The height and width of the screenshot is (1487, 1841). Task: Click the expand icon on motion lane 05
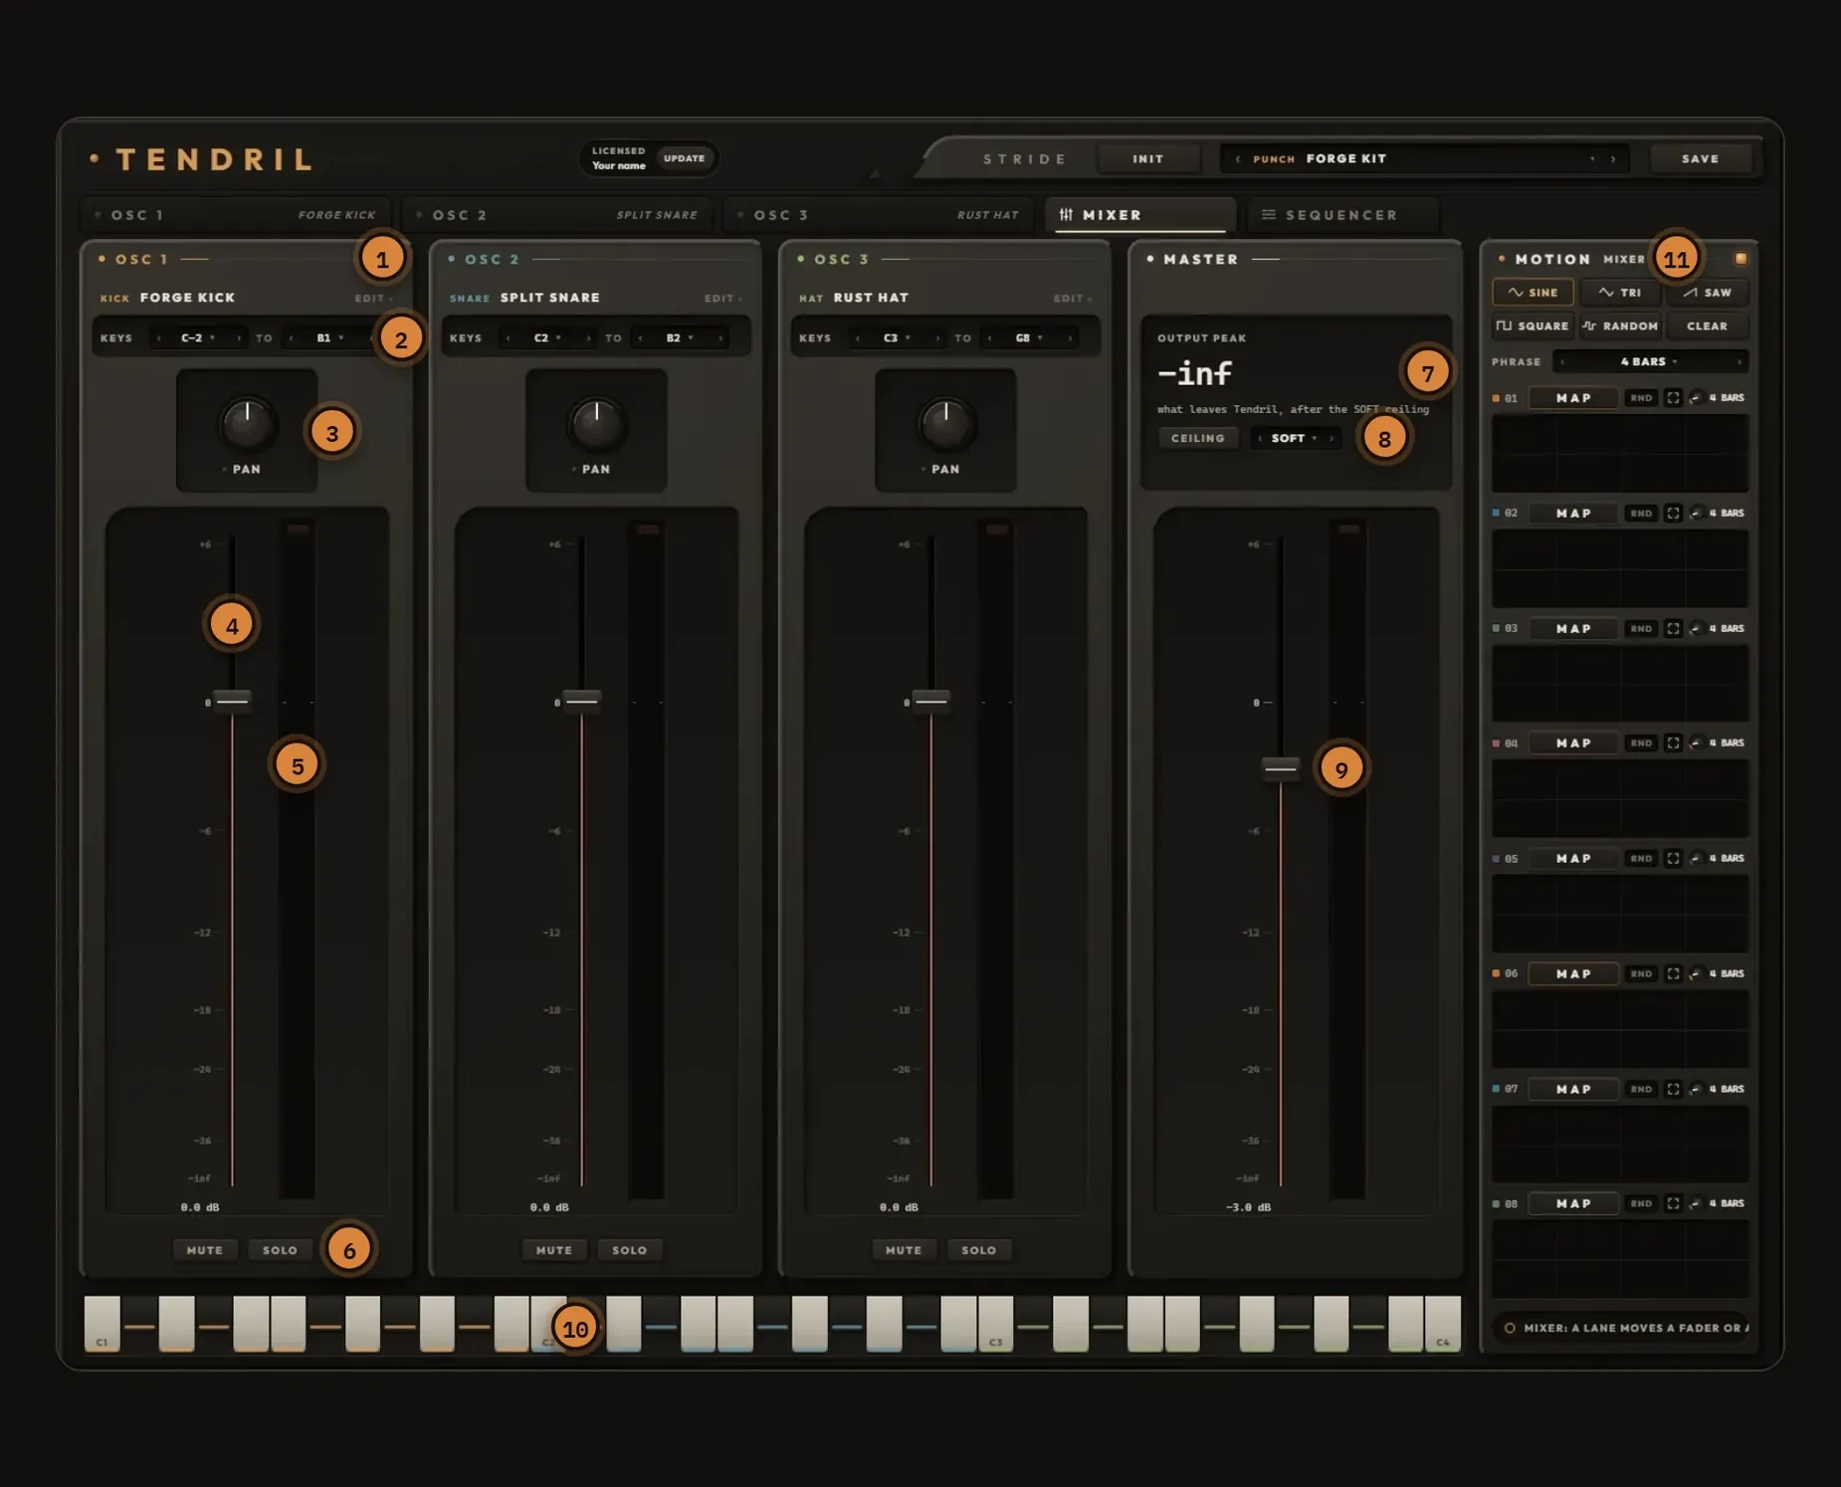1673,859
